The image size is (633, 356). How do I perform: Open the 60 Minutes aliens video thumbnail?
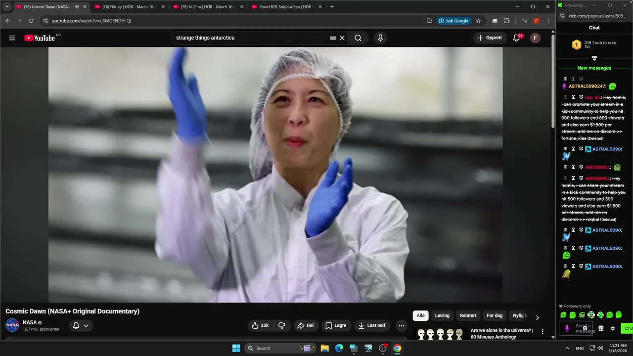click(440, 334)
